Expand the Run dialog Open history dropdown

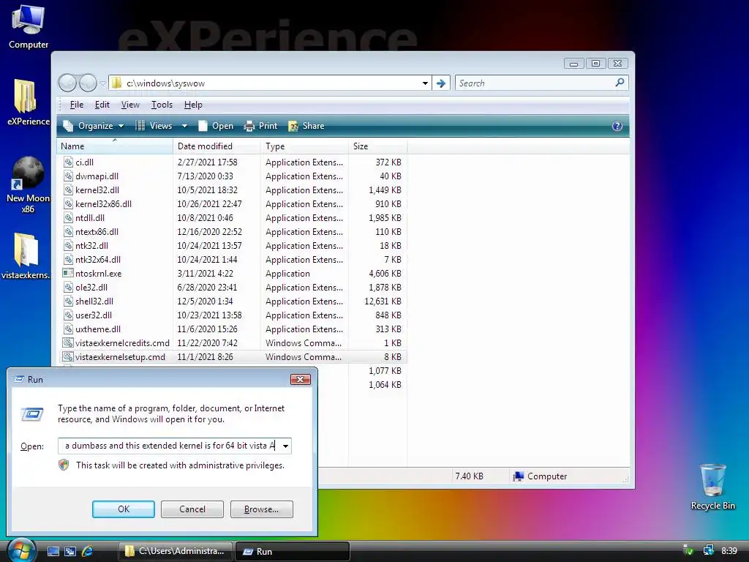pyautogui.click(x=285, y=446)
